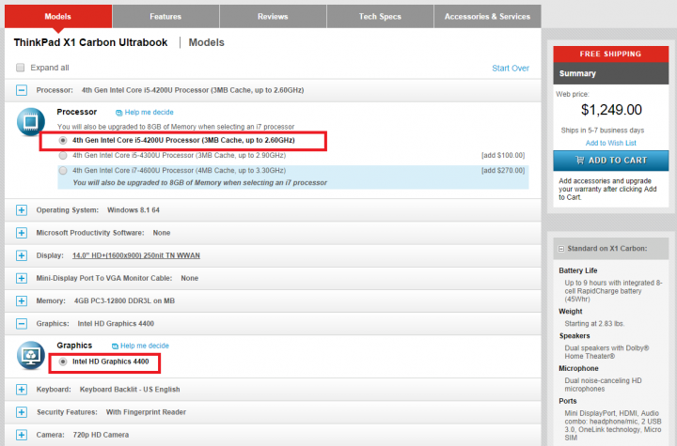Click the Graphics monitor icon
This screenshot has width=677, height=446.
click(31, 356)
